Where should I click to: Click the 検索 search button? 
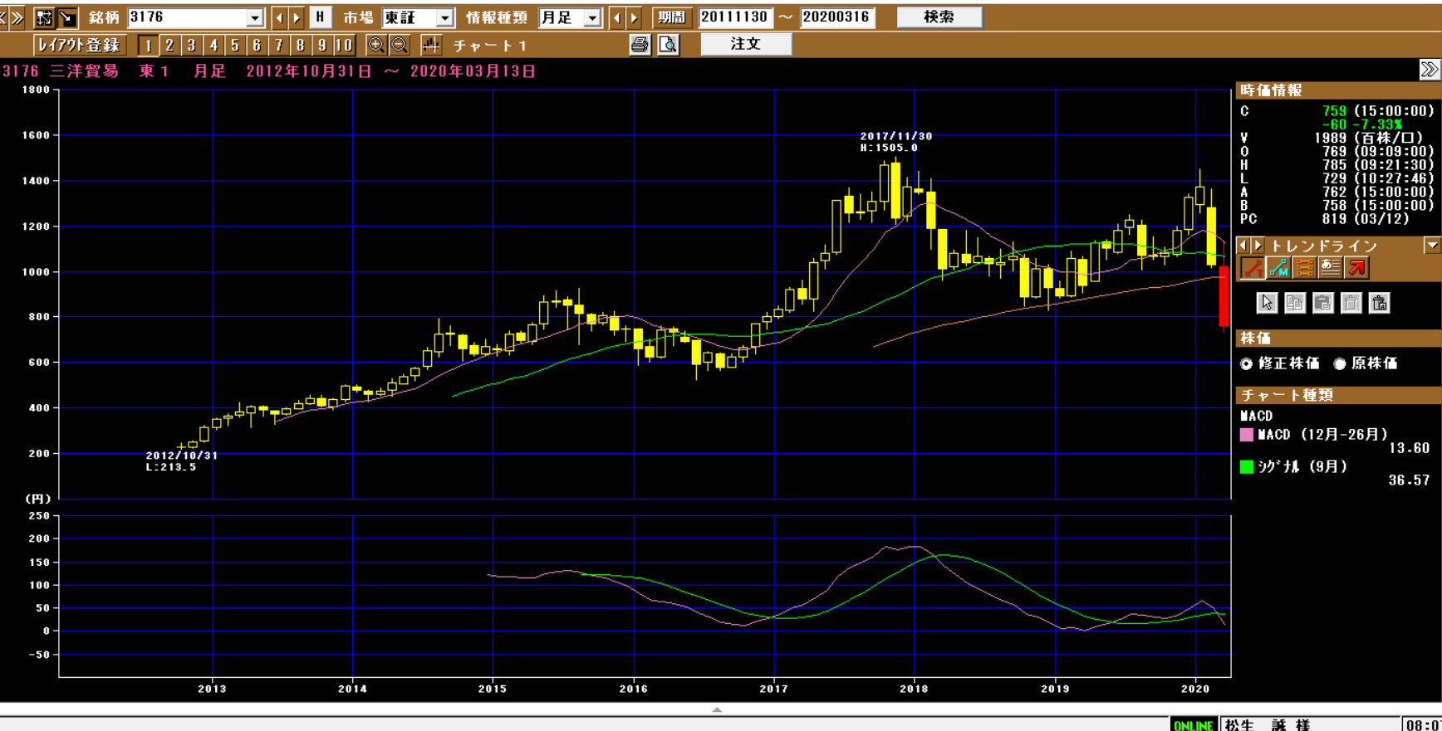[x=939, y=17]
